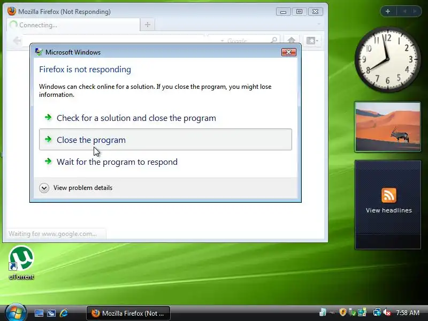Open a new tab in Firefox
The height and width of the screenshot is (321, 428).
click(x=148, y=25)
